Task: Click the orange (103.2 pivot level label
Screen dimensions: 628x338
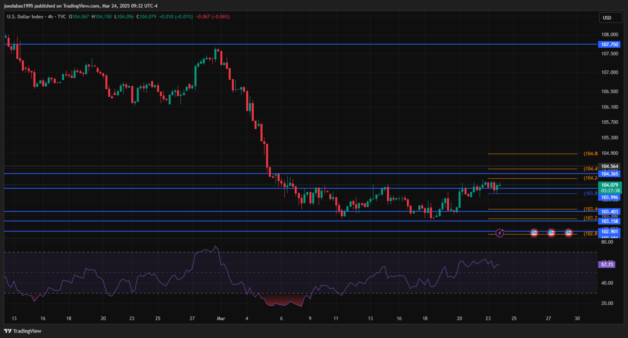Action: (591, 218)
